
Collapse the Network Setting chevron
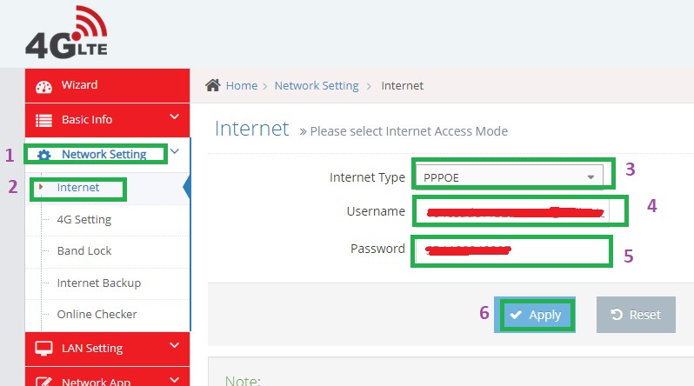pyautogui.click(x=175, y=151)
